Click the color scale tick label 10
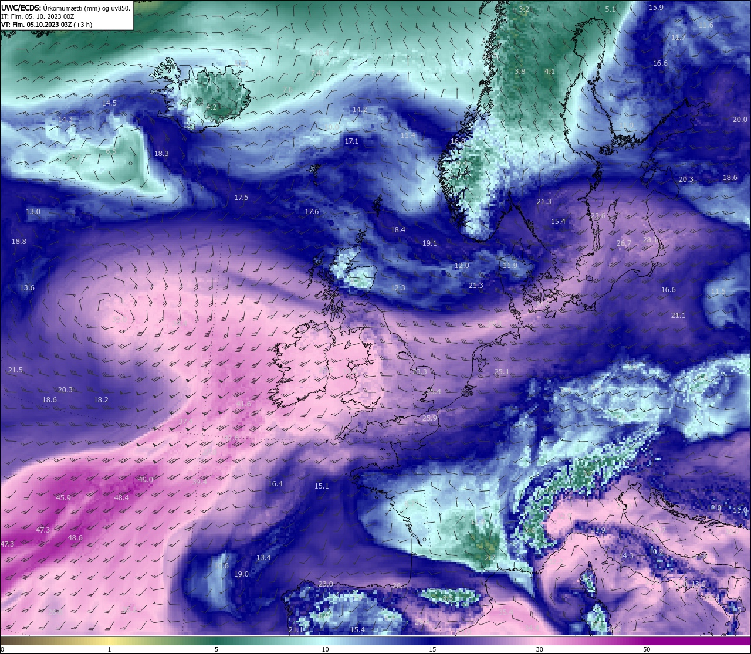Viewport: 751px width, 654px height. tap(325, 649)
